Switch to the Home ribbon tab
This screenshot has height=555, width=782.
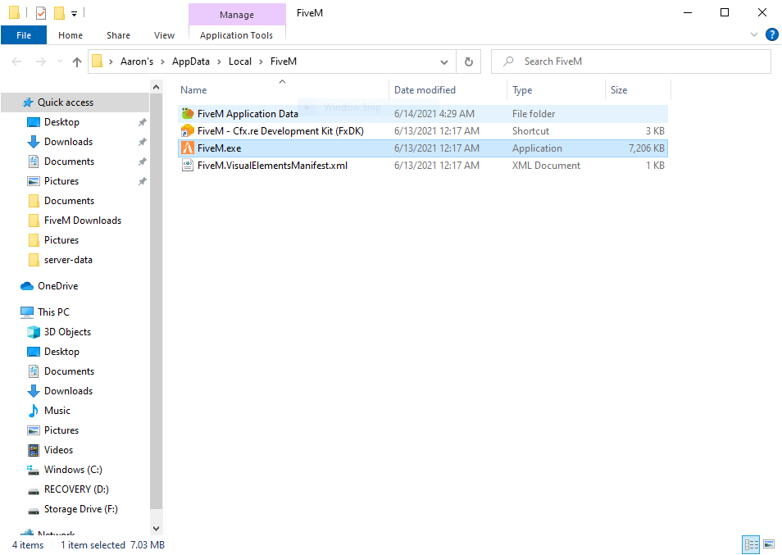click(x=70, y=35)
